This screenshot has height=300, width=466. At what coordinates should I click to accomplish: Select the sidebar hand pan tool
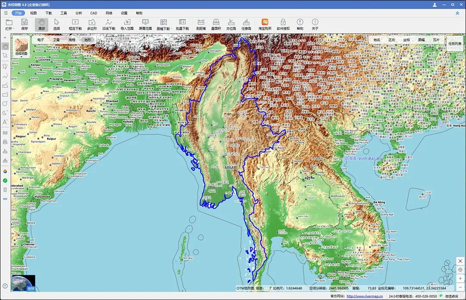[x=5, y=46]
